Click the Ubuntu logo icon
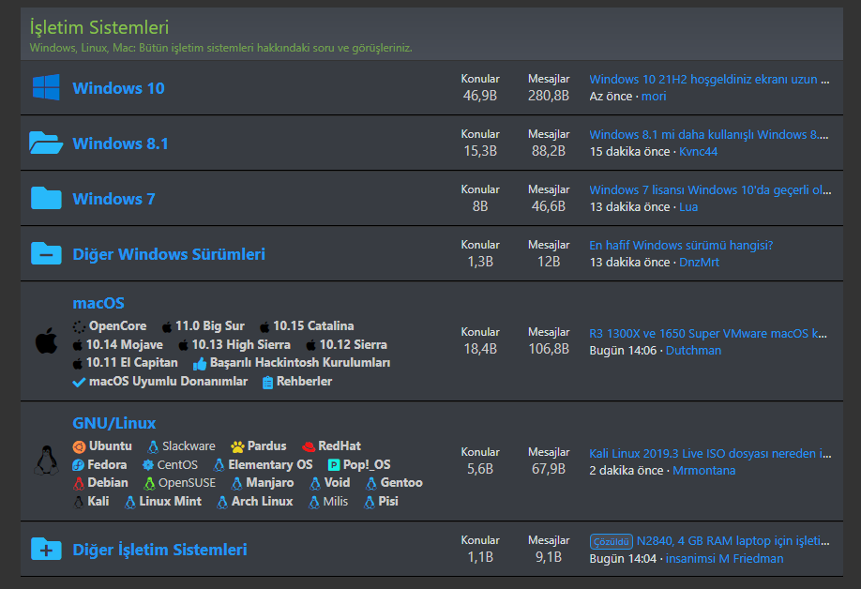Image resolution: width=861 pixels, height=589 pixels. click(80, 446)
